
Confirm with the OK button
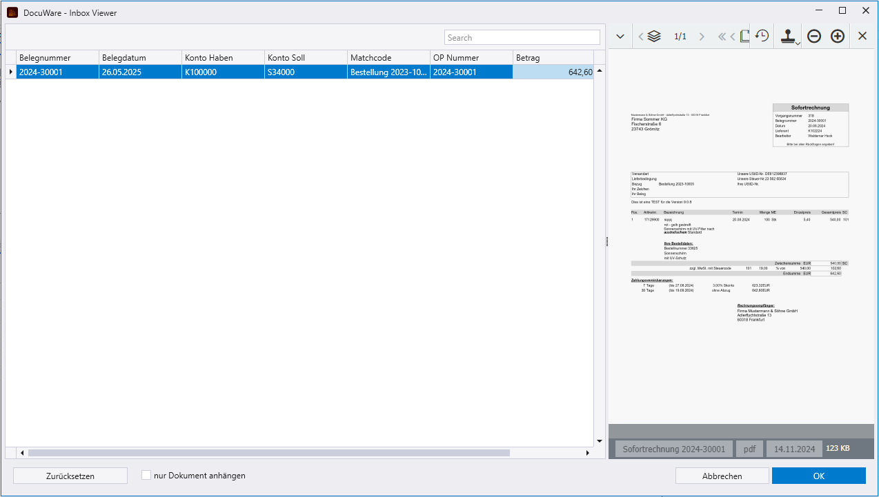click(x=819, y=476)
